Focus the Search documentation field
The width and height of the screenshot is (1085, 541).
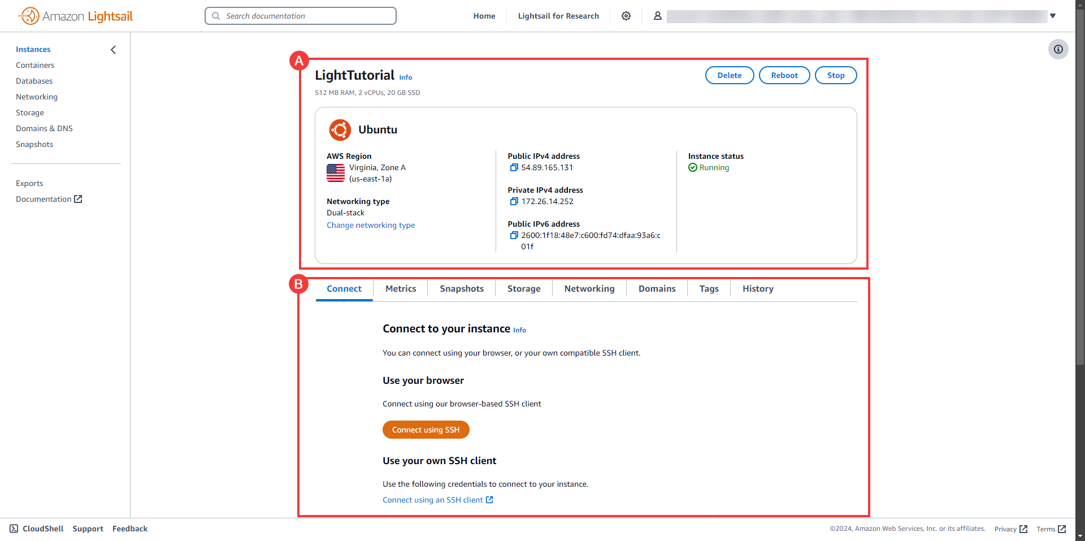click(301, 16)
